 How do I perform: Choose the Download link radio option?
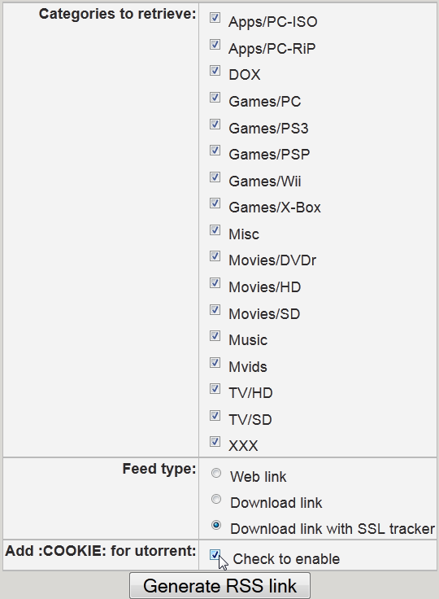[x=216, y=499]
